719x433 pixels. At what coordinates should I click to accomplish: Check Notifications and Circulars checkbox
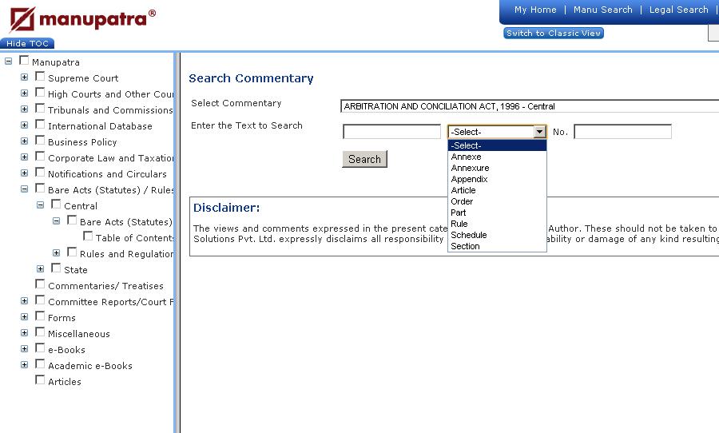pos(41,173)
